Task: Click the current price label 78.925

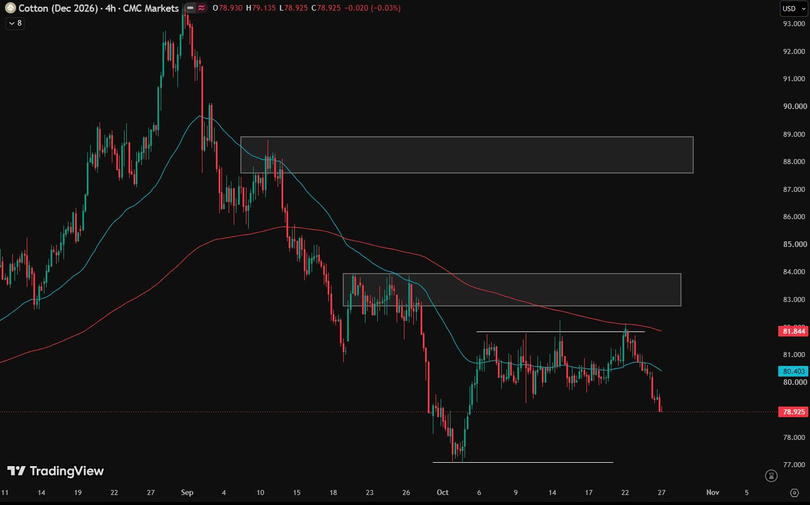Action: pos(793,412)
